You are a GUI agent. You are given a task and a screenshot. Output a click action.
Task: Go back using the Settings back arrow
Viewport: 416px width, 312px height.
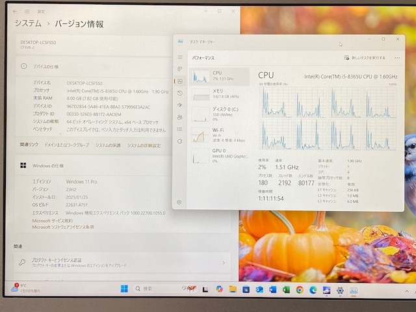tap(15, 12)
